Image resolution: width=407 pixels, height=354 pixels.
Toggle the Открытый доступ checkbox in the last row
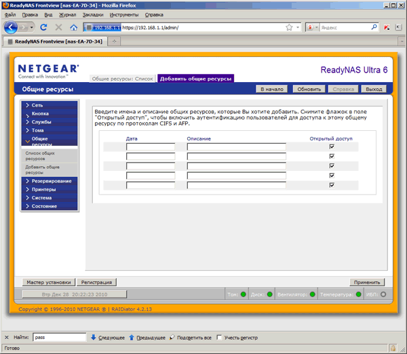[x=331, y=184]
